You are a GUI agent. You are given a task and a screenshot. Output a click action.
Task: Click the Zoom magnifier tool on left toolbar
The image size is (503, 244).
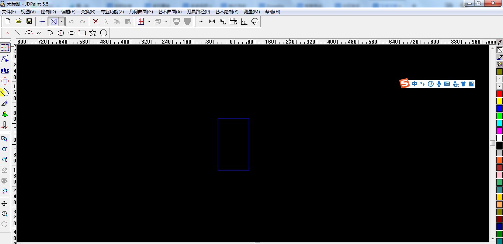click(x=5, y=214)
